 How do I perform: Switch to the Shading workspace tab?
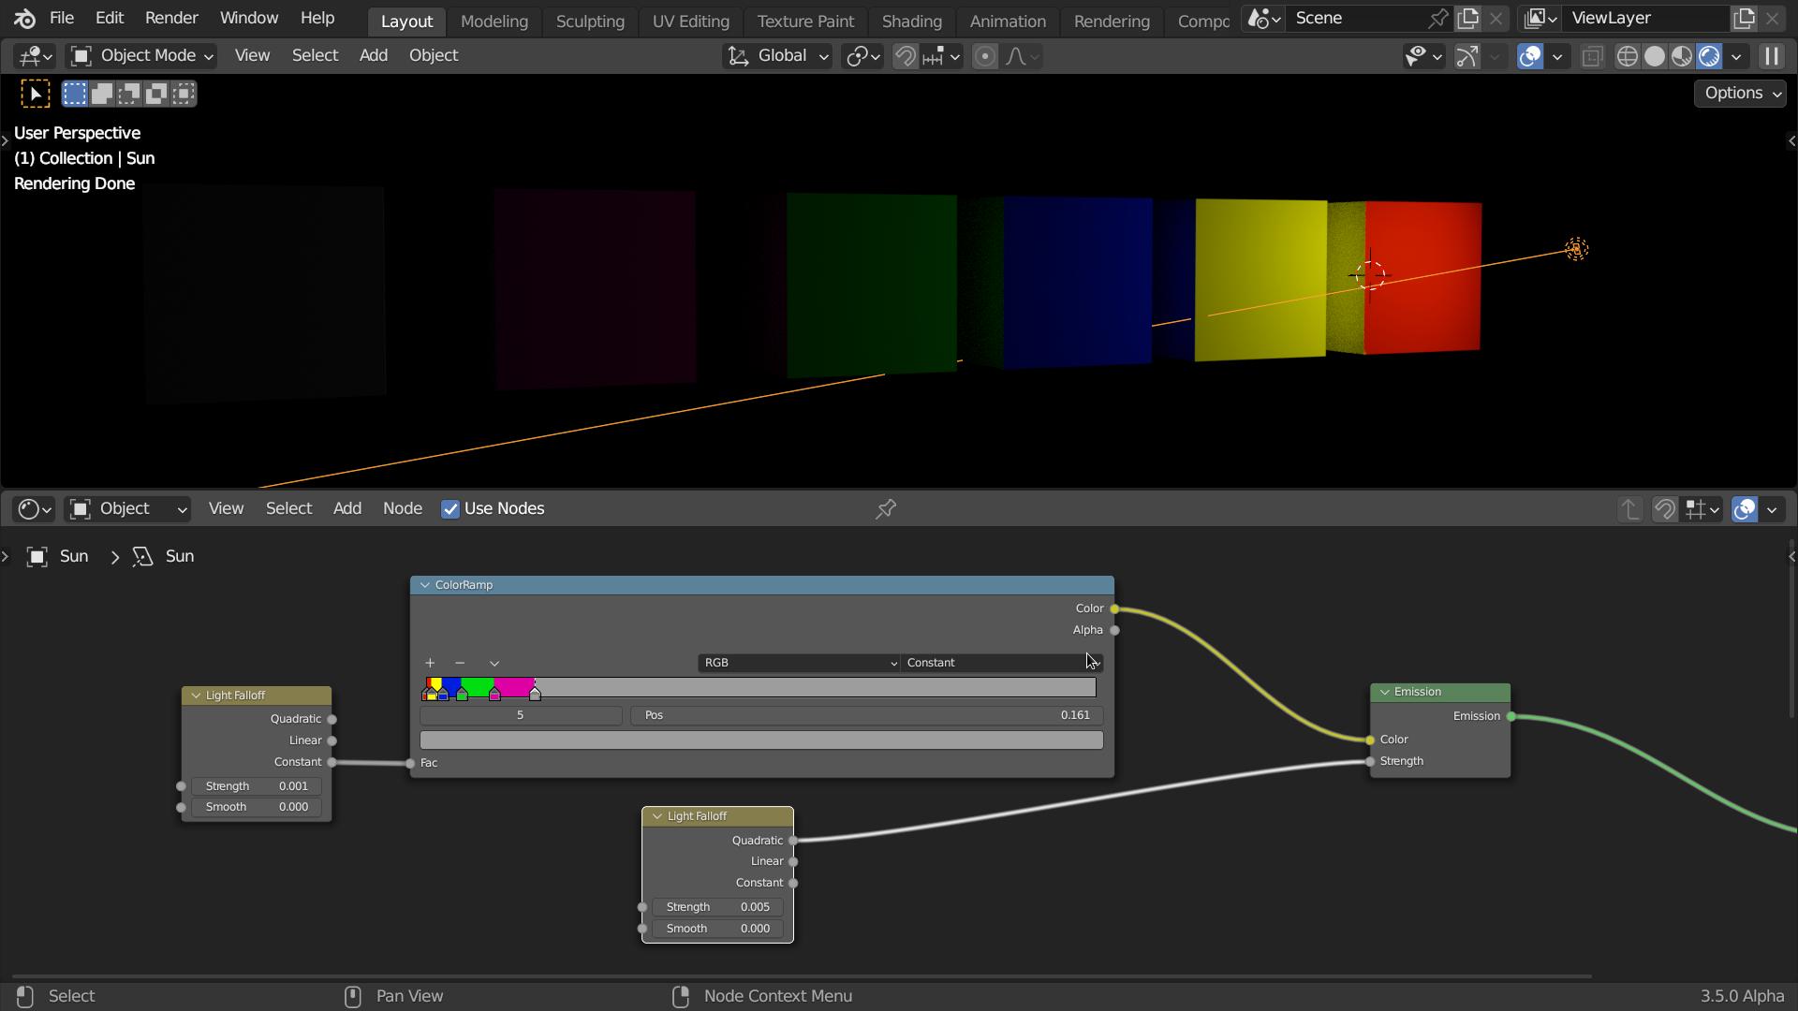click(x=911, y=21)
